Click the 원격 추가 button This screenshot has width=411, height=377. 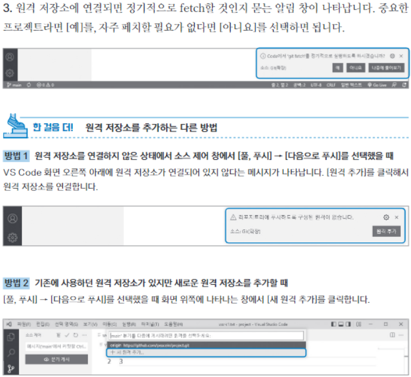click(387, 232)
